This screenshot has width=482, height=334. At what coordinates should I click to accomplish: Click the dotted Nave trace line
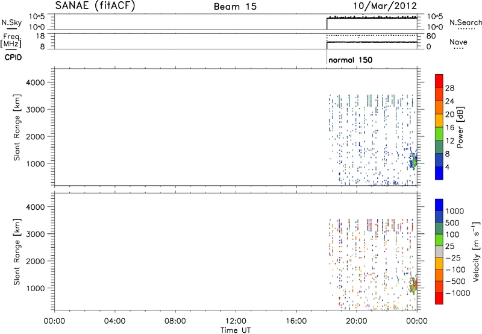372,36
